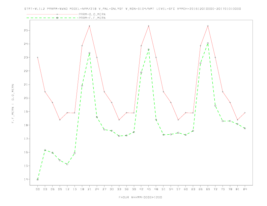Viewport: 267px width, 206px height.
Task: Click the x-axis tick label 60
Action: pyautogui.click(x=186, y=189)
